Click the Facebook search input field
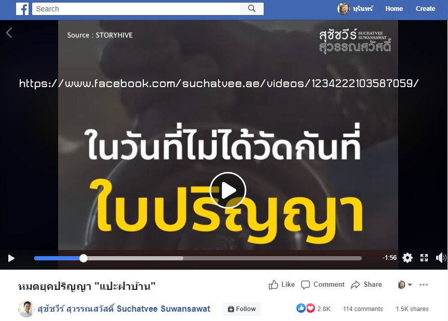 click(x=137, y=9)
